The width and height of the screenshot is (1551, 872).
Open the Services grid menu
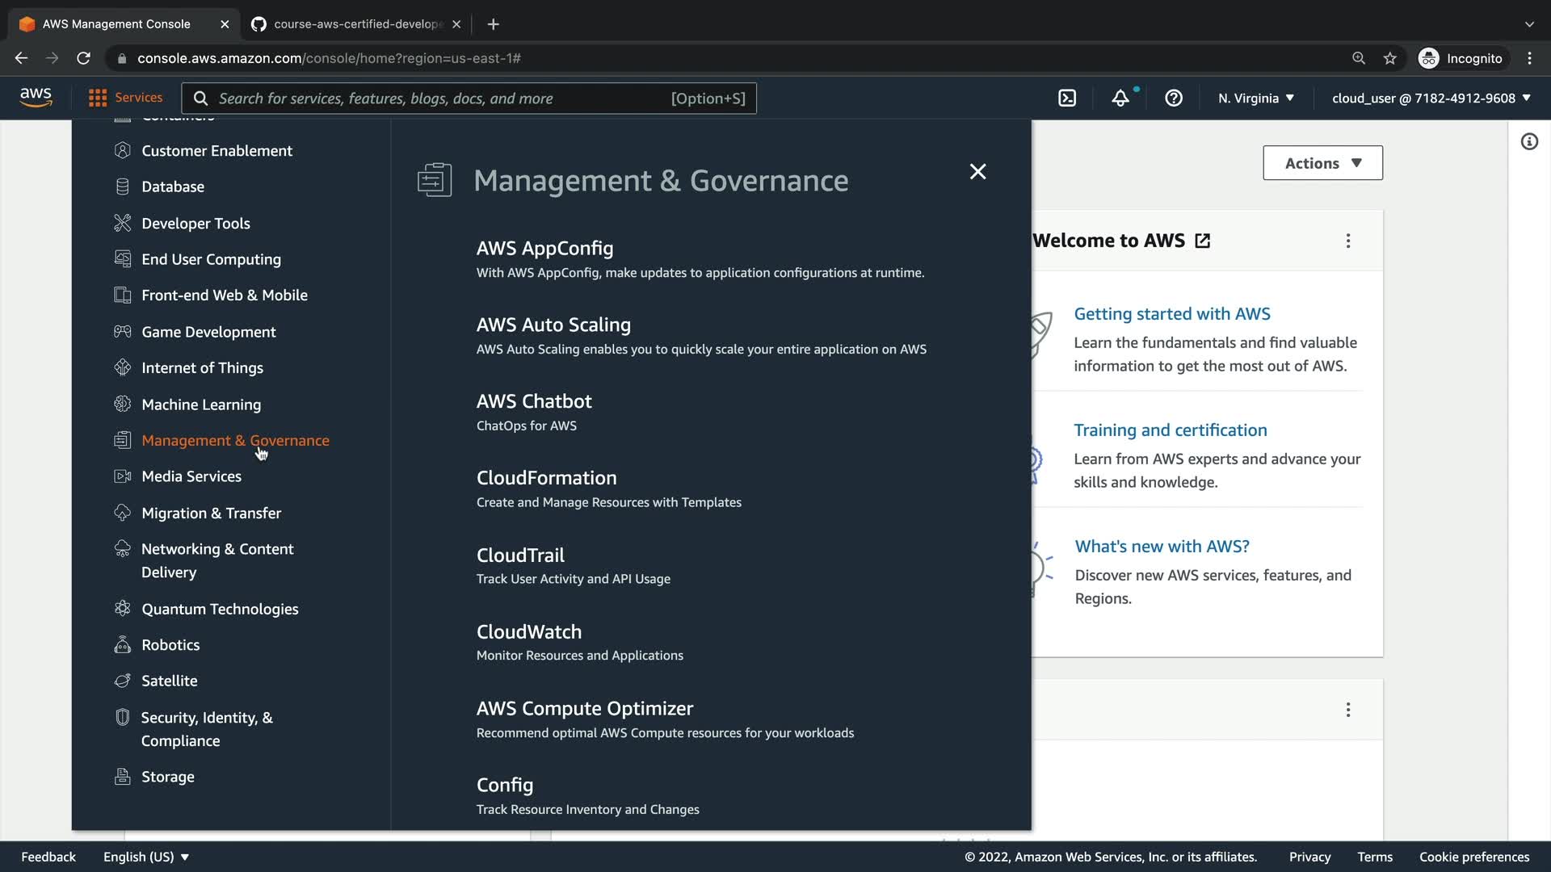pos(125,98)
